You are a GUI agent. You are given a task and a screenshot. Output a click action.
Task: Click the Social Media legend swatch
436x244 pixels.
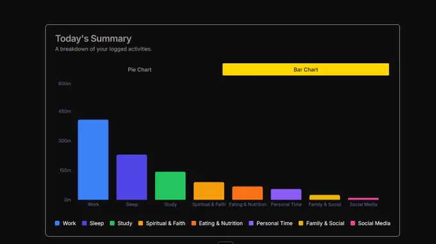pyautogui.click(x=353, y=223)
